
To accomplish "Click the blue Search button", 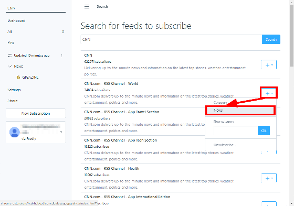I will point(271,39).
